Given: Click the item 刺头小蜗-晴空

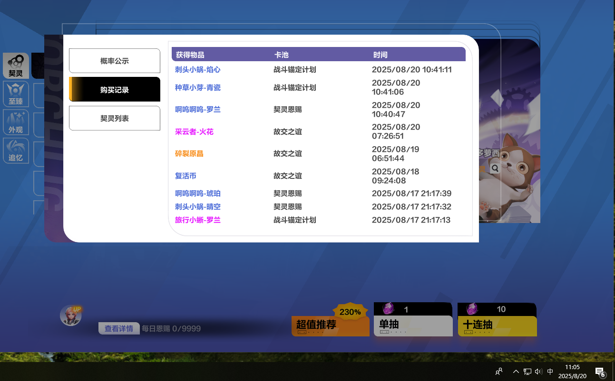Looking at the screenshot, I should pyautogui.click(x=198, y=207).
